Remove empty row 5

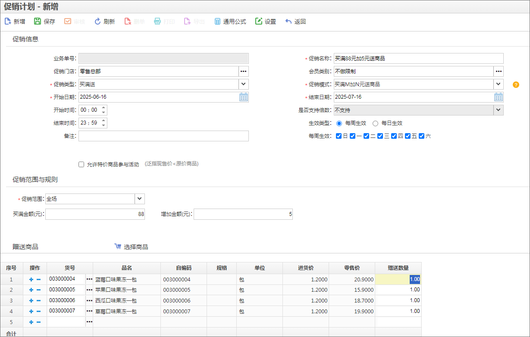coord(38,322)
